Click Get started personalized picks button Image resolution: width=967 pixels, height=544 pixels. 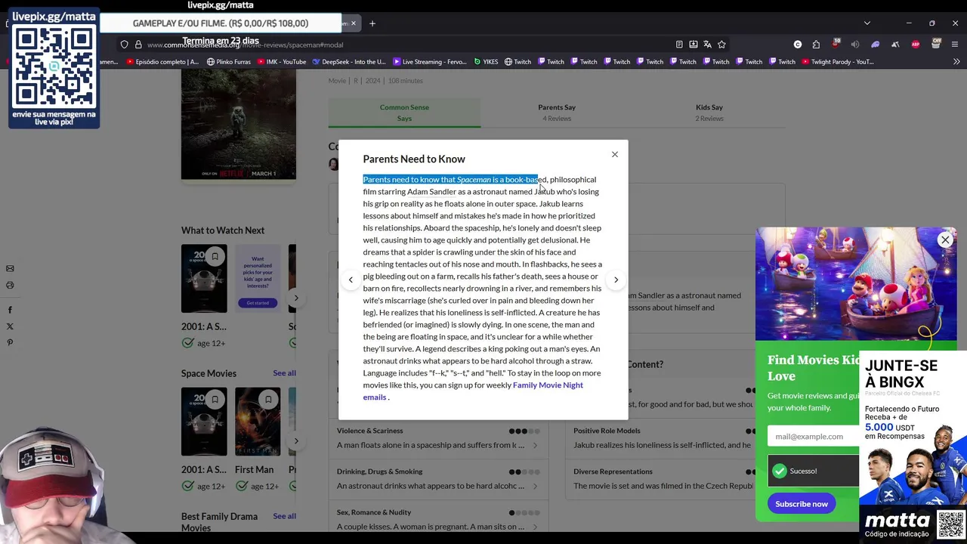pyautogui.click(x=258, y=303)
